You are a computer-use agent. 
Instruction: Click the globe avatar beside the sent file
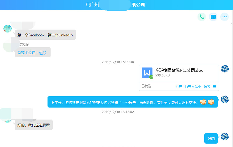tap(225, 69)
